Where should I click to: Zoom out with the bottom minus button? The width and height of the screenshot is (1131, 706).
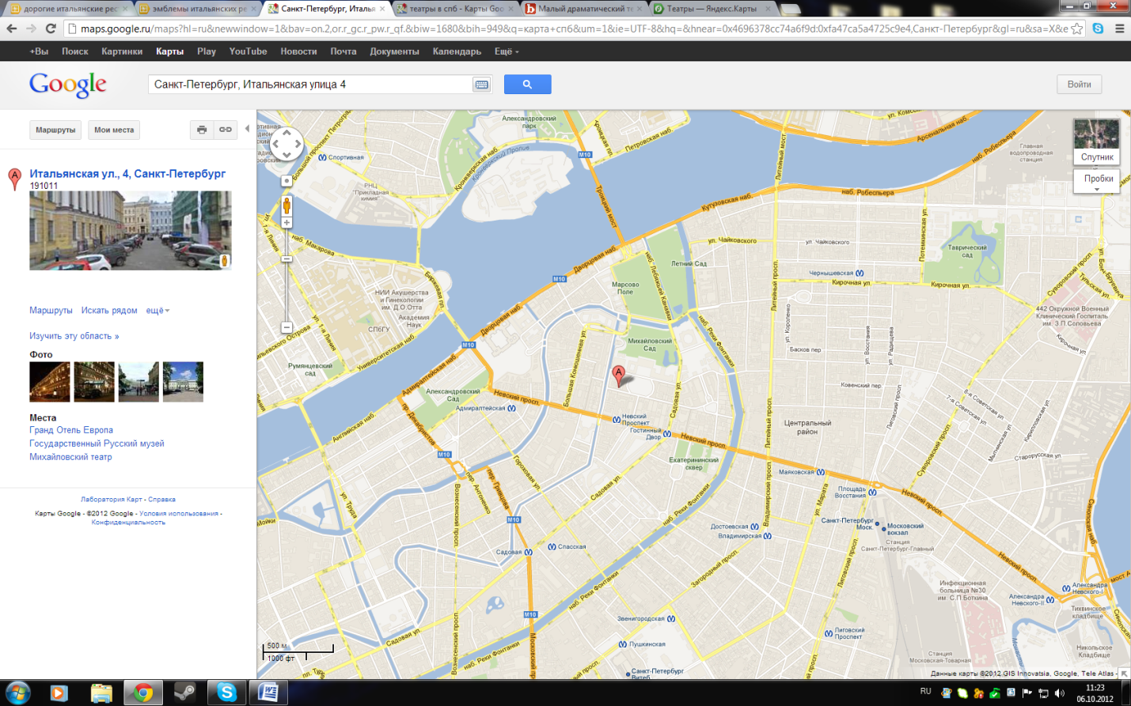pyautogui.click(x=287, y=327)
